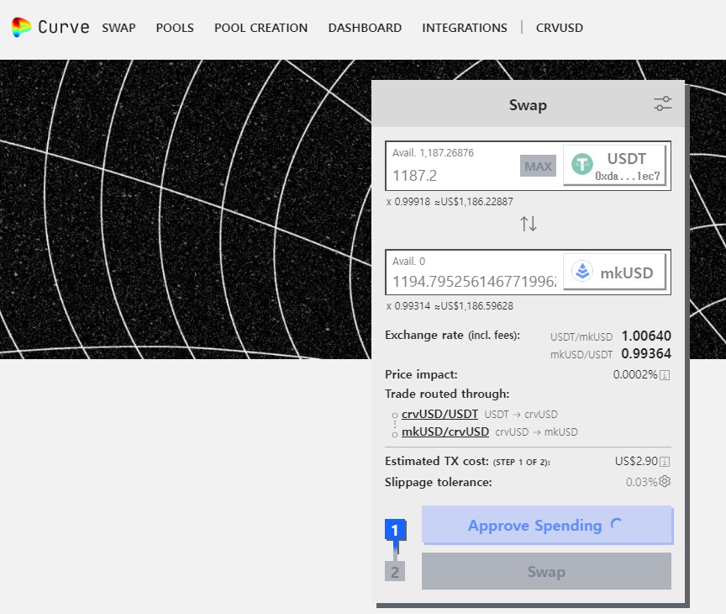The height and width of the screenshot is (614, 726).
Task: Click the Approve Spending button
Action: [547, 525]
